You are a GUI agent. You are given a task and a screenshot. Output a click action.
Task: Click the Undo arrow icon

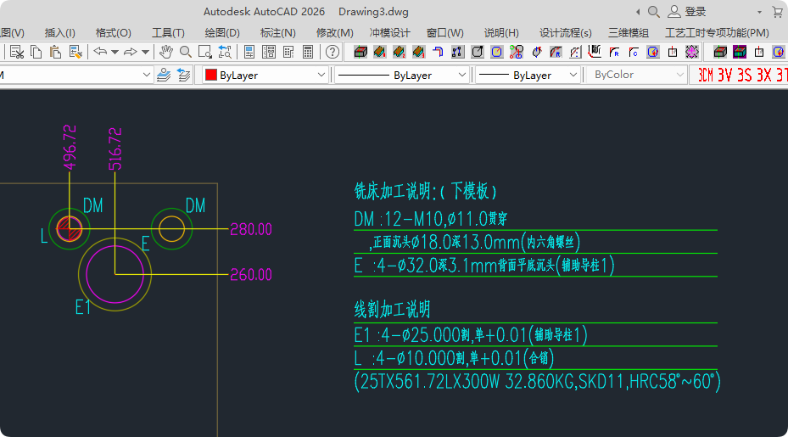(x=100, y=51)
